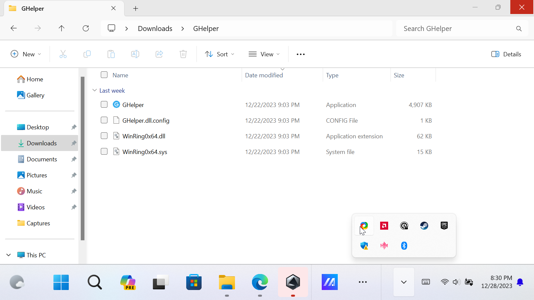
Task: Open the Epic Games tray icon
Action: [444, 226]
